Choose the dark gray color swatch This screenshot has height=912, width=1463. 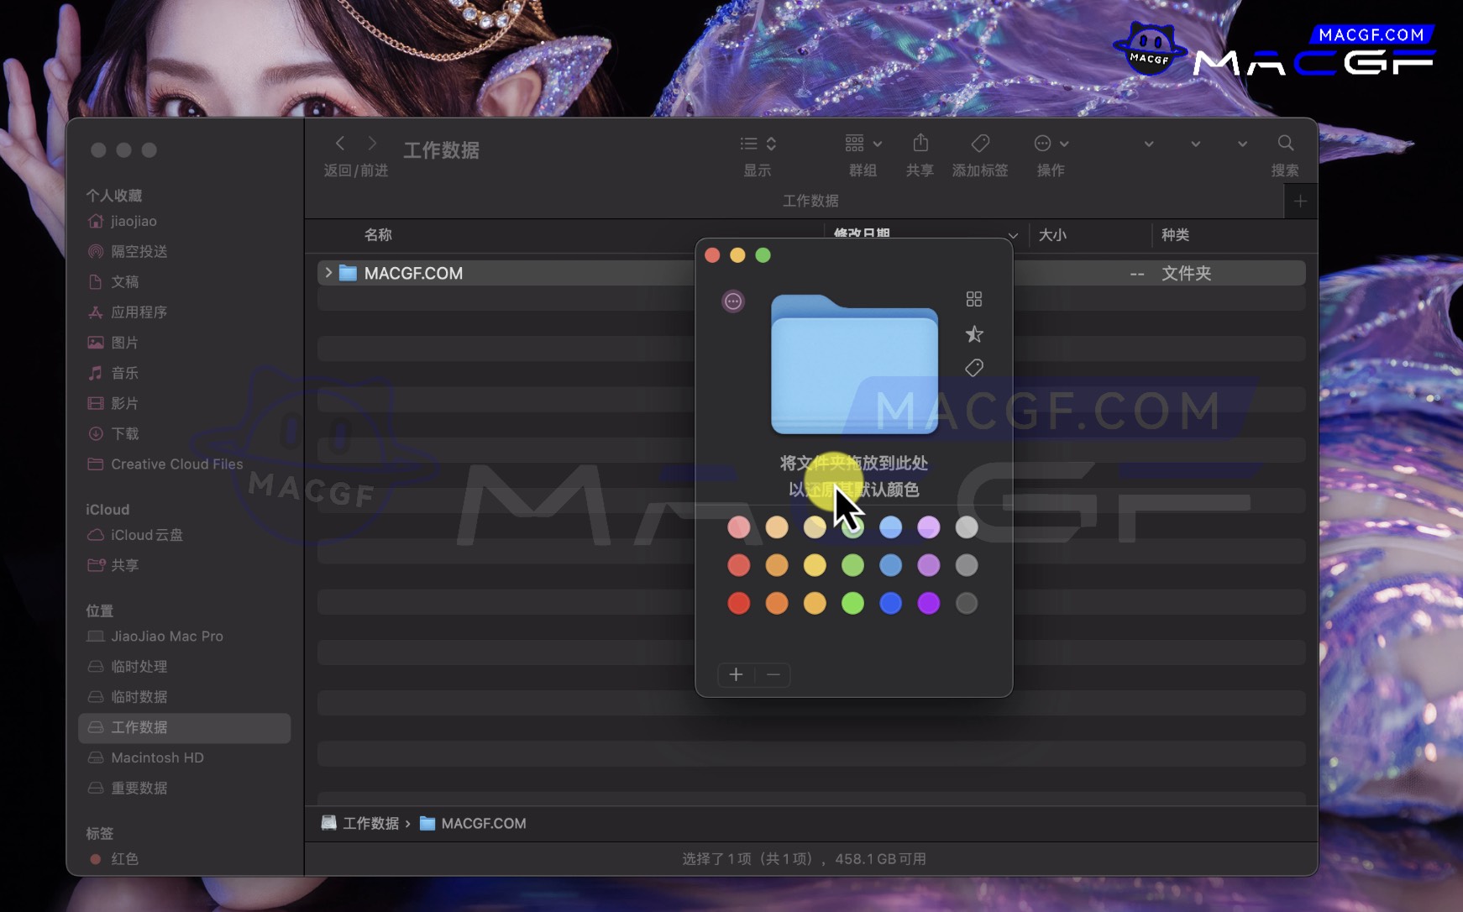(967, 603)
